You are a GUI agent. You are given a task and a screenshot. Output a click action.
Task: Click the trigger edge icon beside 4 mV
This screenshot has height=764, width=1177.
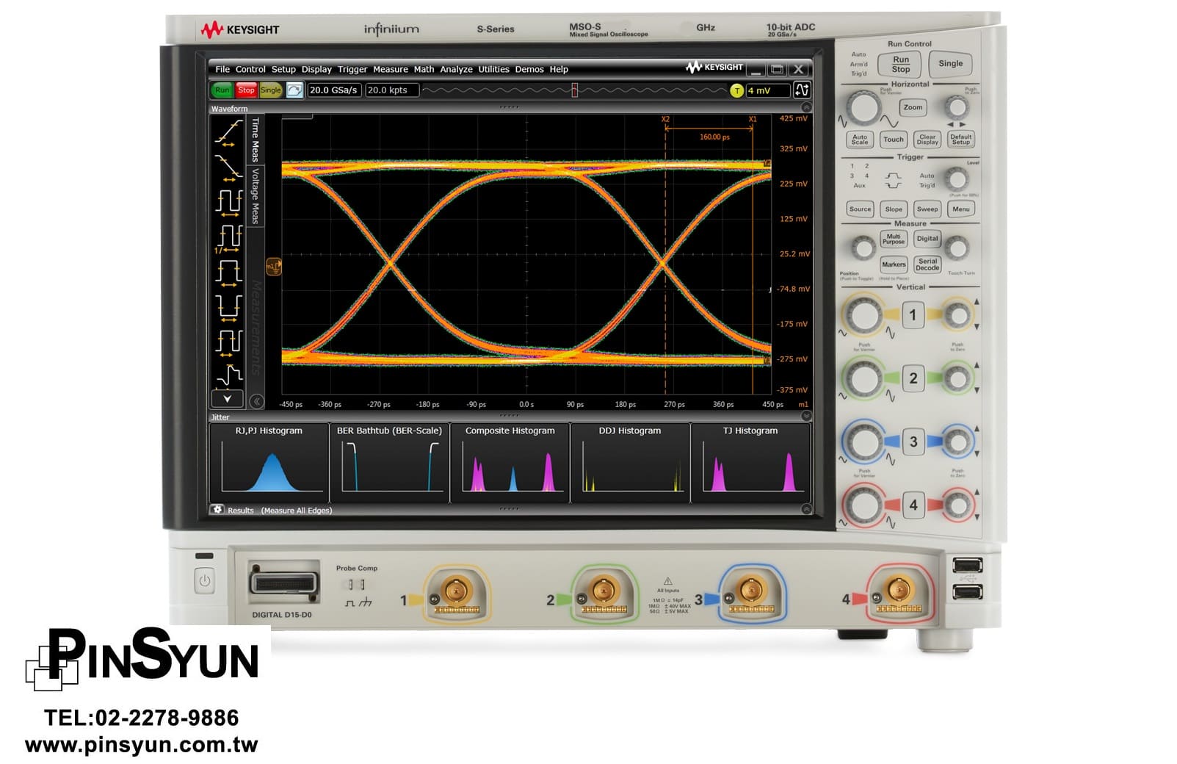pos(802,90)
